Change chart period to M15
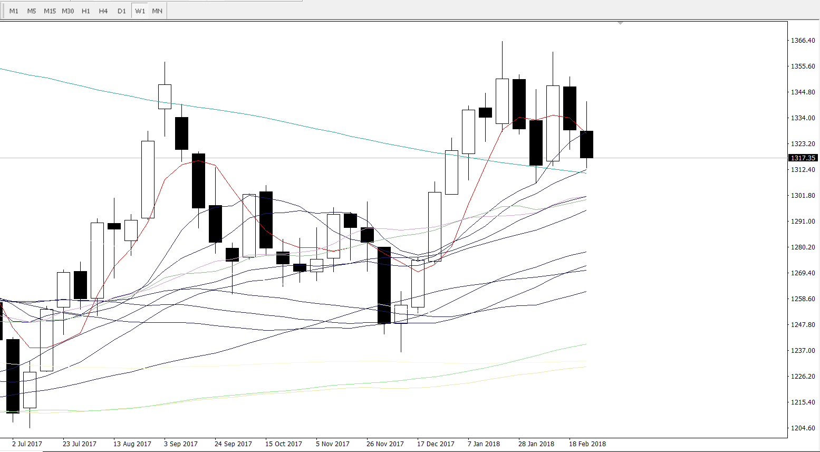Screen dimensions: 820x452 coord(50,11)
